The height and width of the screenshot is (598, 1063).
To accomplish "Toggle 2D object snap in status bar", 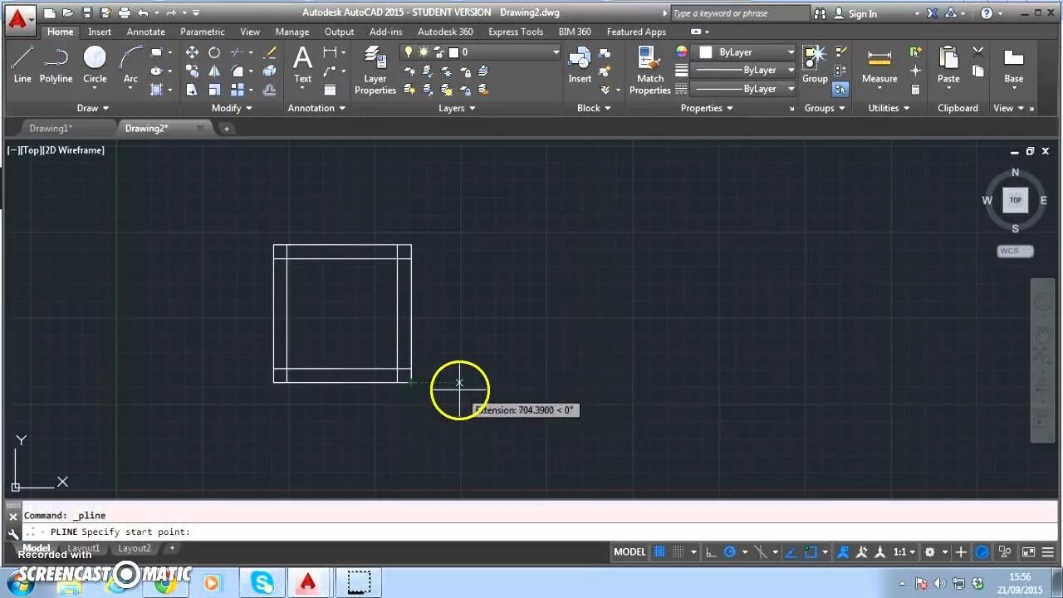I will (x=811, y=551).
